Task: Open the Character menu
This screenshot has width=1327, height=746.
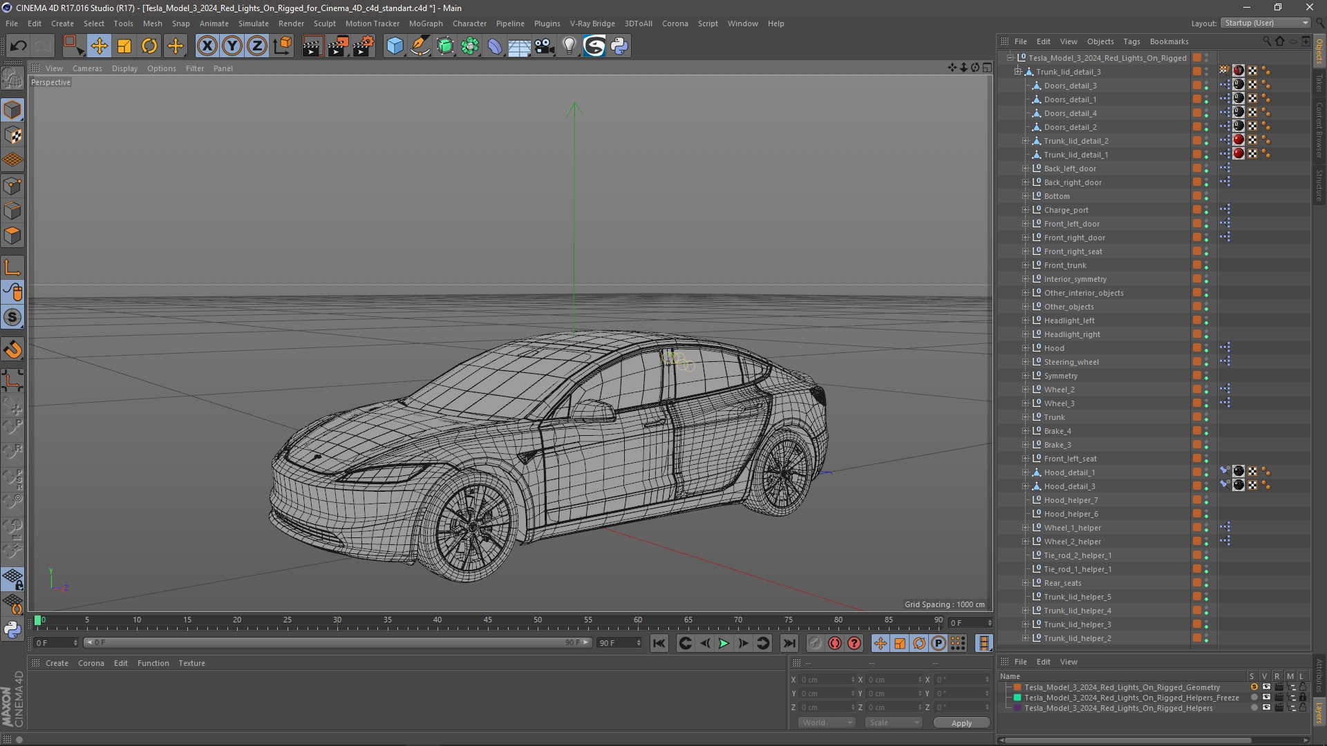Action: coord(469,23)
